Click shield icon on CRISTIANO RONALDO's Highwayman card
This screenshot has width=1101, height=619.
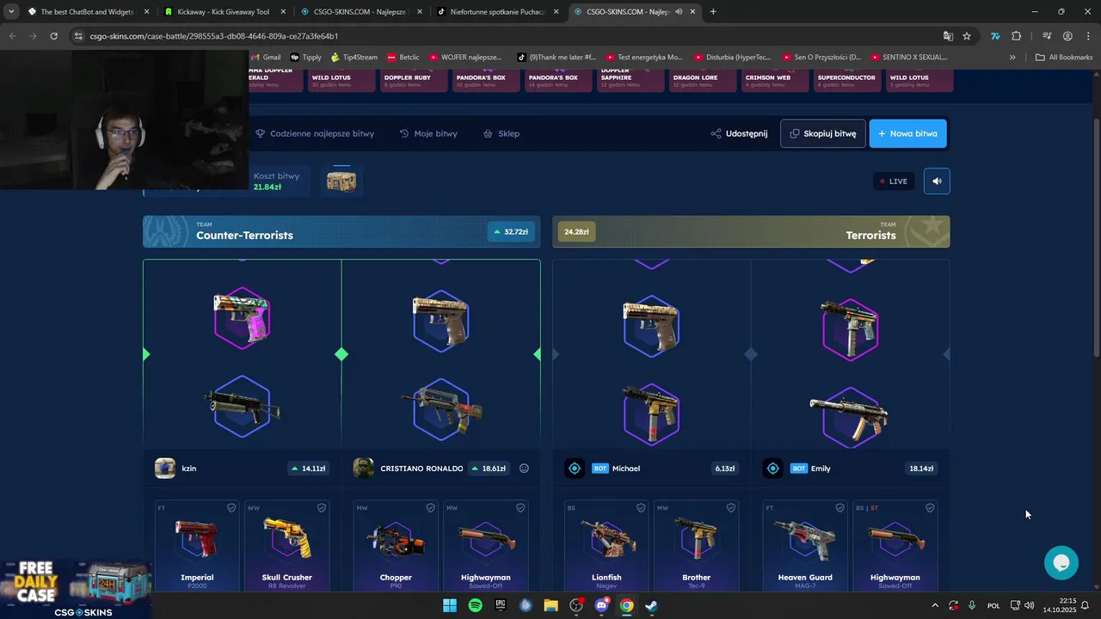520,508
